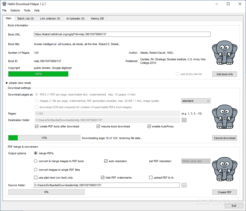Browse destination folder with the ellipsis button
Viewport: 246px width, 211px height.
coord(184,120)
